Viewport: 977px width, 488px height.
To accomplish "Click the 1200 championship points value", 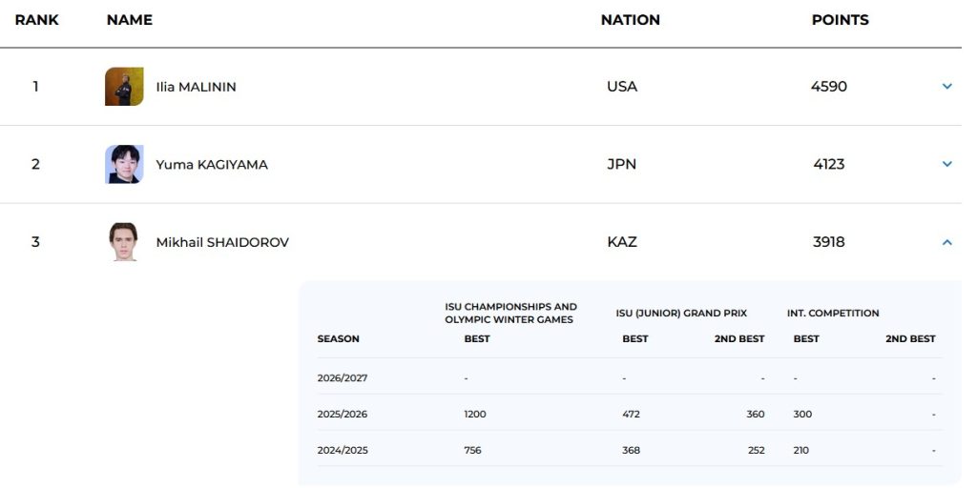I will pos(475,414).
